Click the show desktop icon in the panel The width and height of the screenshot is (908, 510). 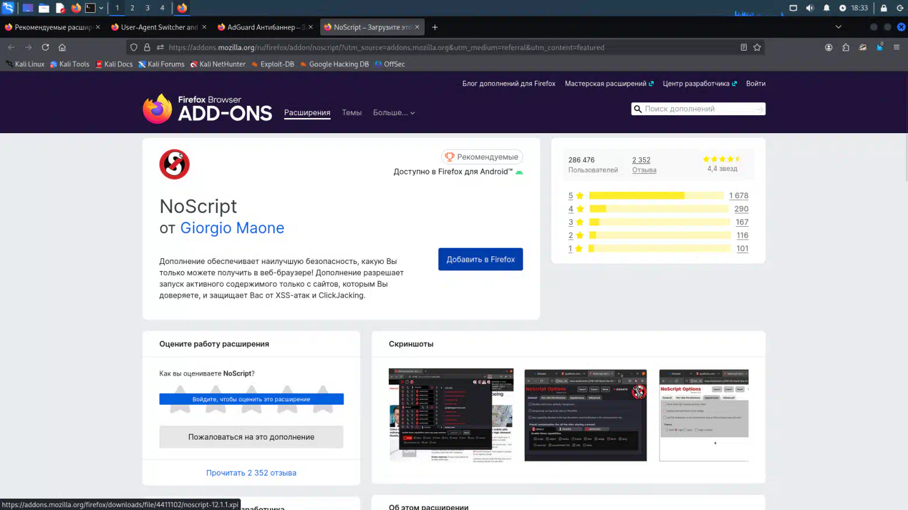(x=27, y=8)
